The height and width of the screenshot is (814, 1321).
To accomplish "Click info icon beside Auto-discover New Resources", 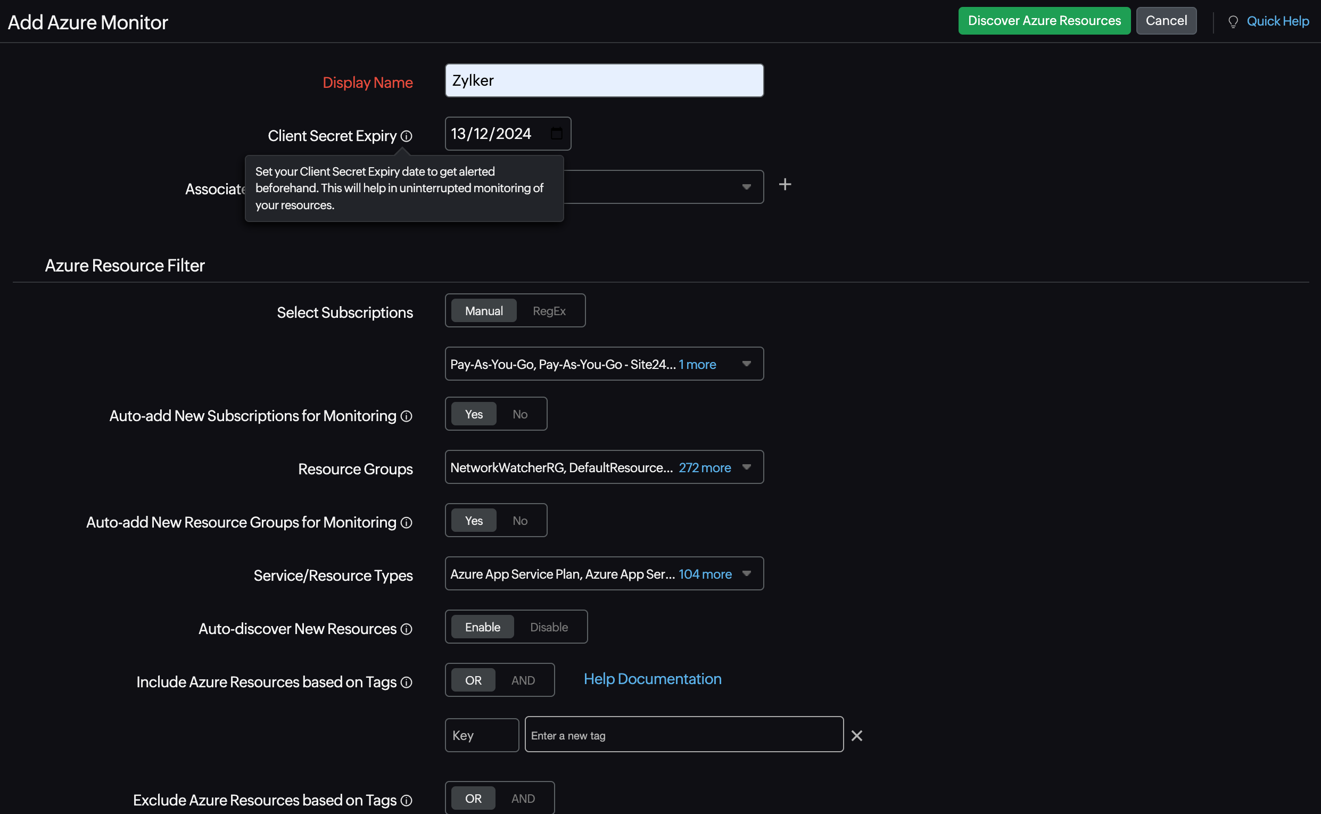I will click(x=406, y=629).
